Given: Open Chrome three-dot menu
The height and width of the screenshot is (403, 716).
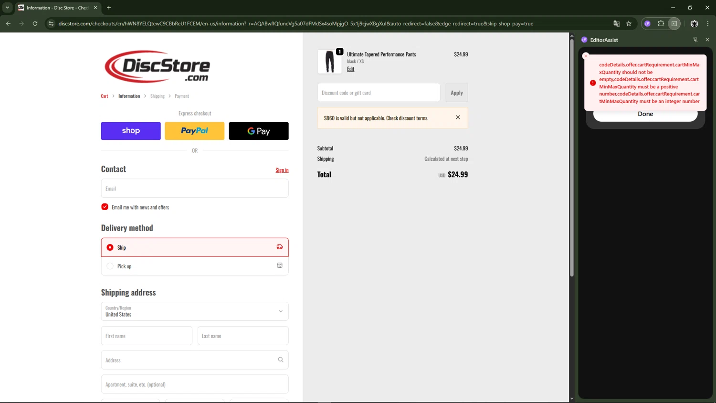Looking at the screenshot, I should tap(707, 23).
